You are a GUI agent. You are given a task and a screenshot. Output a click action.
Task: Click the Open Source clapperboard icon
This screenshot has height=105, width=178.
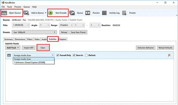click(x=4, y=13)
